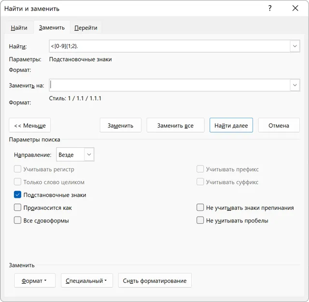
Task: Click the Заменить на input field
Action: click(x=169, y=85)
